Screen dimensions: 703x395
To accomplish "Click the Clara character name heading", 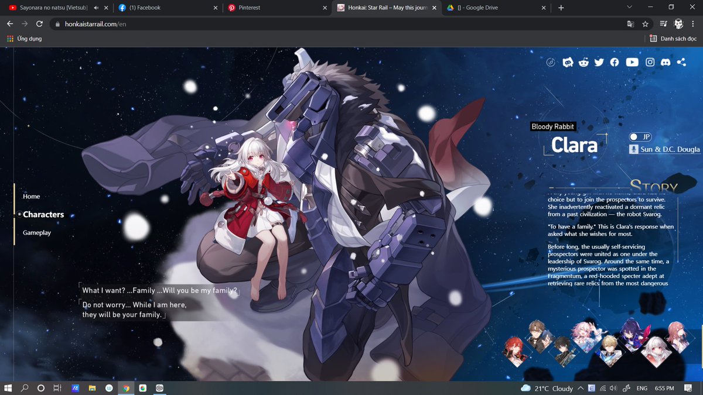I will (574, 145).
